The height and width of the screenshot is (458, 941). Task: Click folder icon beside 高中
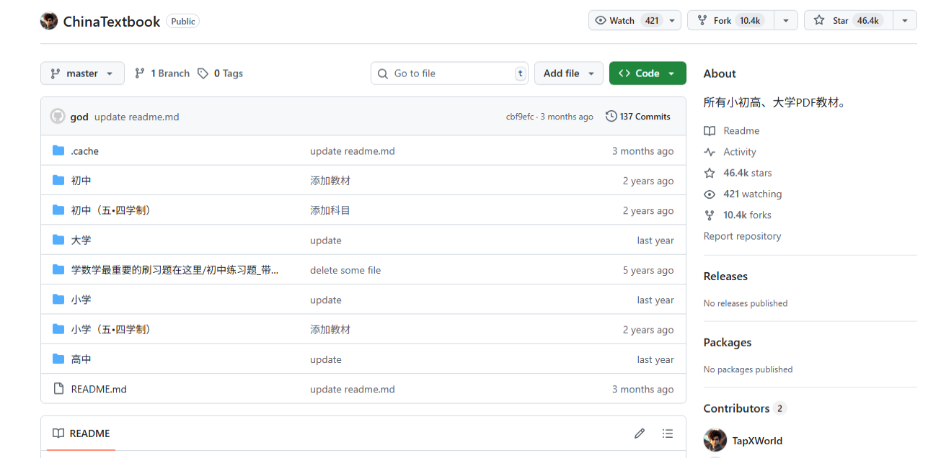click(58, 359)
